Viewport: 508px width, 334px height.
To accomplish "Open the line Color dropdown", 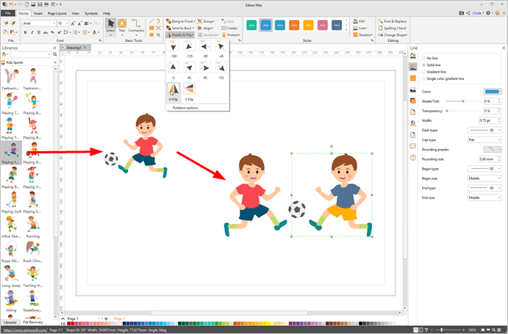I will click(x=493, y=92).
